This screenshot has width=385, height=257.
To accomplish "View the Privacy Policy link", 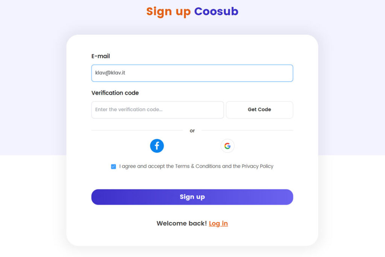I will [x=258, y=166].
